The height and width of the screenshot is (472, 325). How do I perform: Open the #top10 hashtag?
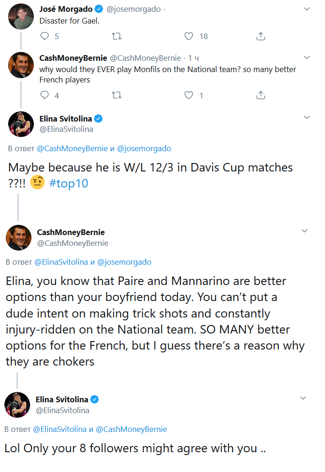(x=68, y=183)
